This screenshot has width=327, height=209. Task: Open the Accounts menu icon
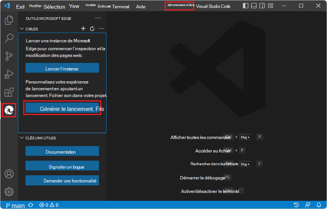point(9,174)
